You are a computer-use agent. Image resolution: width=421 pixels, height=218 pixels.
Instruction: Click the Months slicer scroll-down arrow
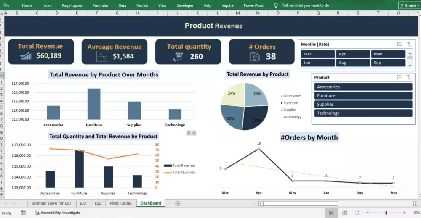[x=410, y=66]
